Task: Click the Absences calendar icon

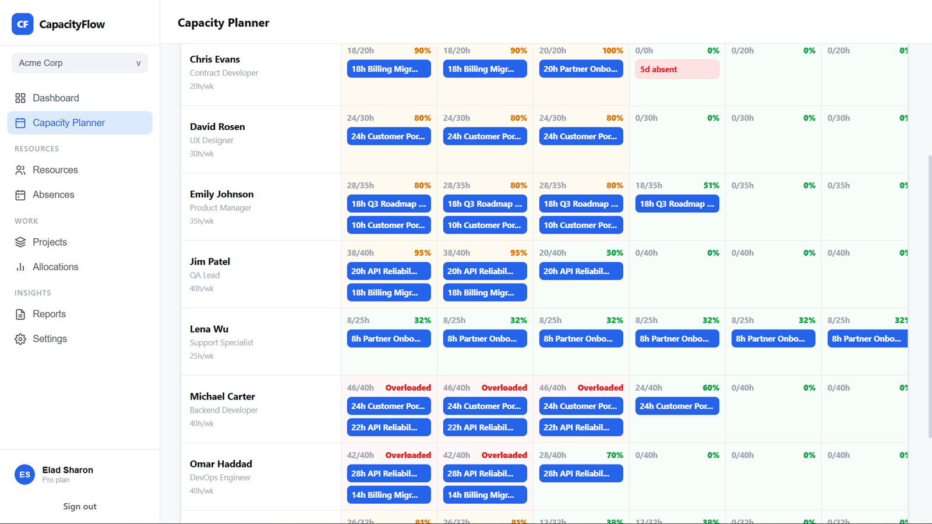Action: click(x=20, y=195)
